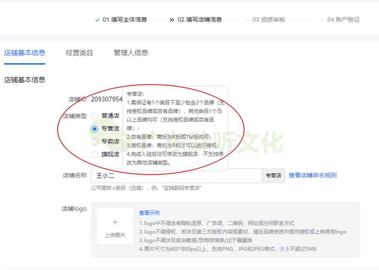Click the 专营店 suffix beside store name

tap(273, 175)
